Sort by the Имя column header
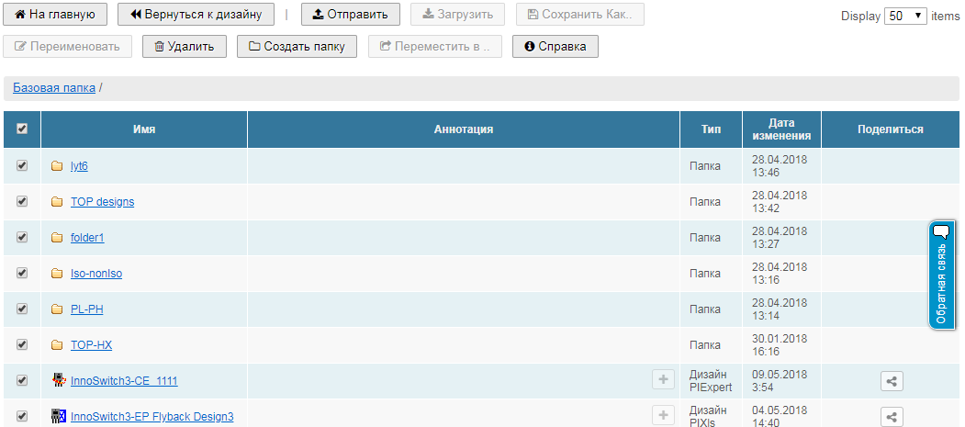The height and width of the screenshot is (427, 965). click(144, 129)
